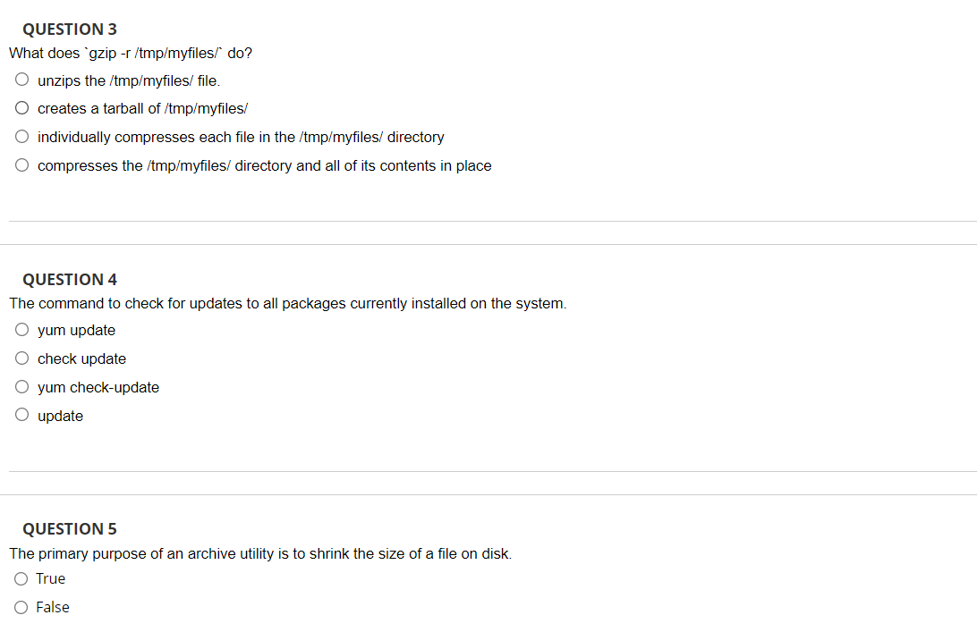The height and width of the screenshot is (632, 977).
Task: Click the gzip -r question text
Action: coord(131,54)
